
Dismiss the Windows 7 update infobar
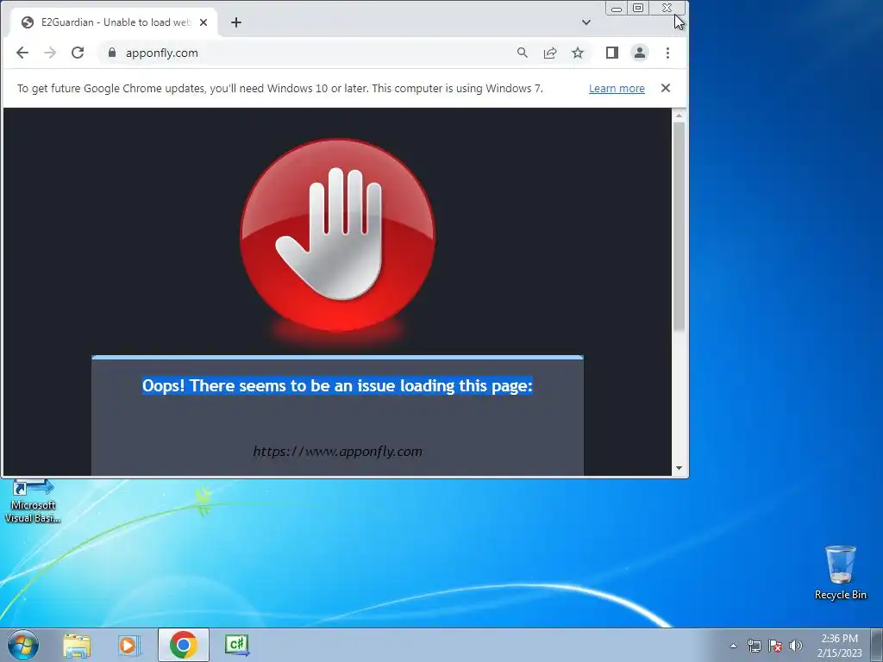(666, 88)
